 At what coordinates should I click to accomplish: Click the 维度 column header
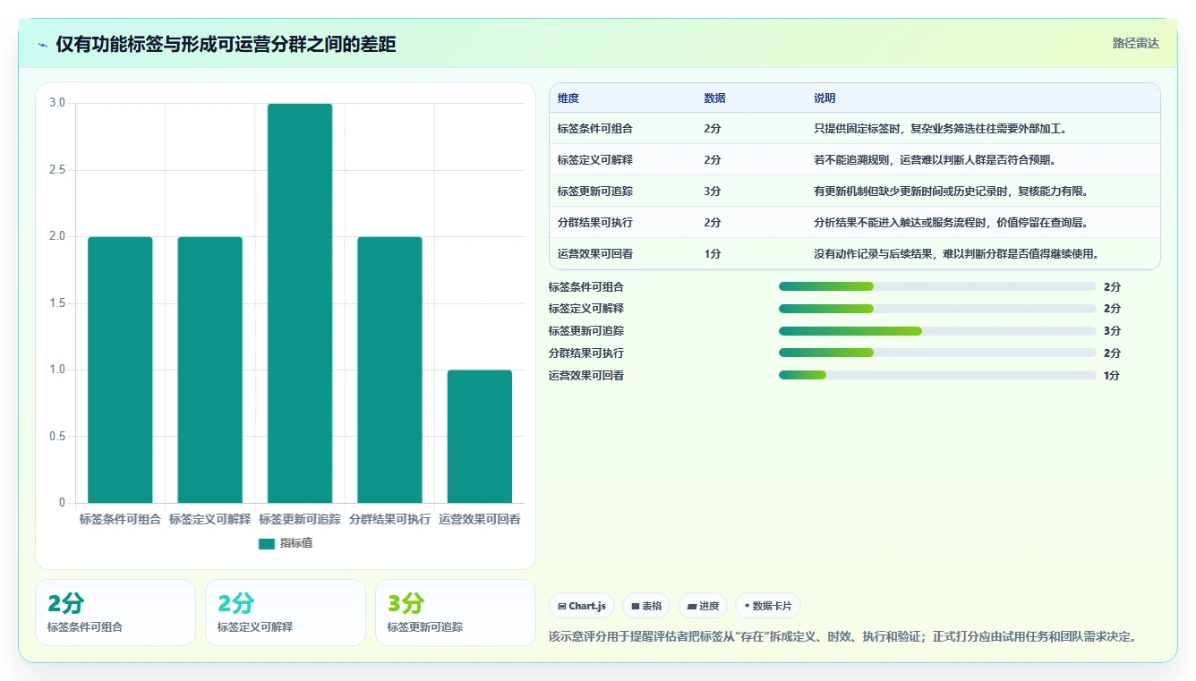click(x=568, y=98)
